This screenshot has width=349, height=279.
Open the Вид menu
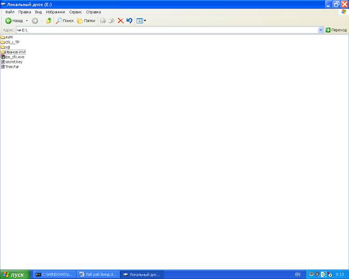(x=38, y=12)
